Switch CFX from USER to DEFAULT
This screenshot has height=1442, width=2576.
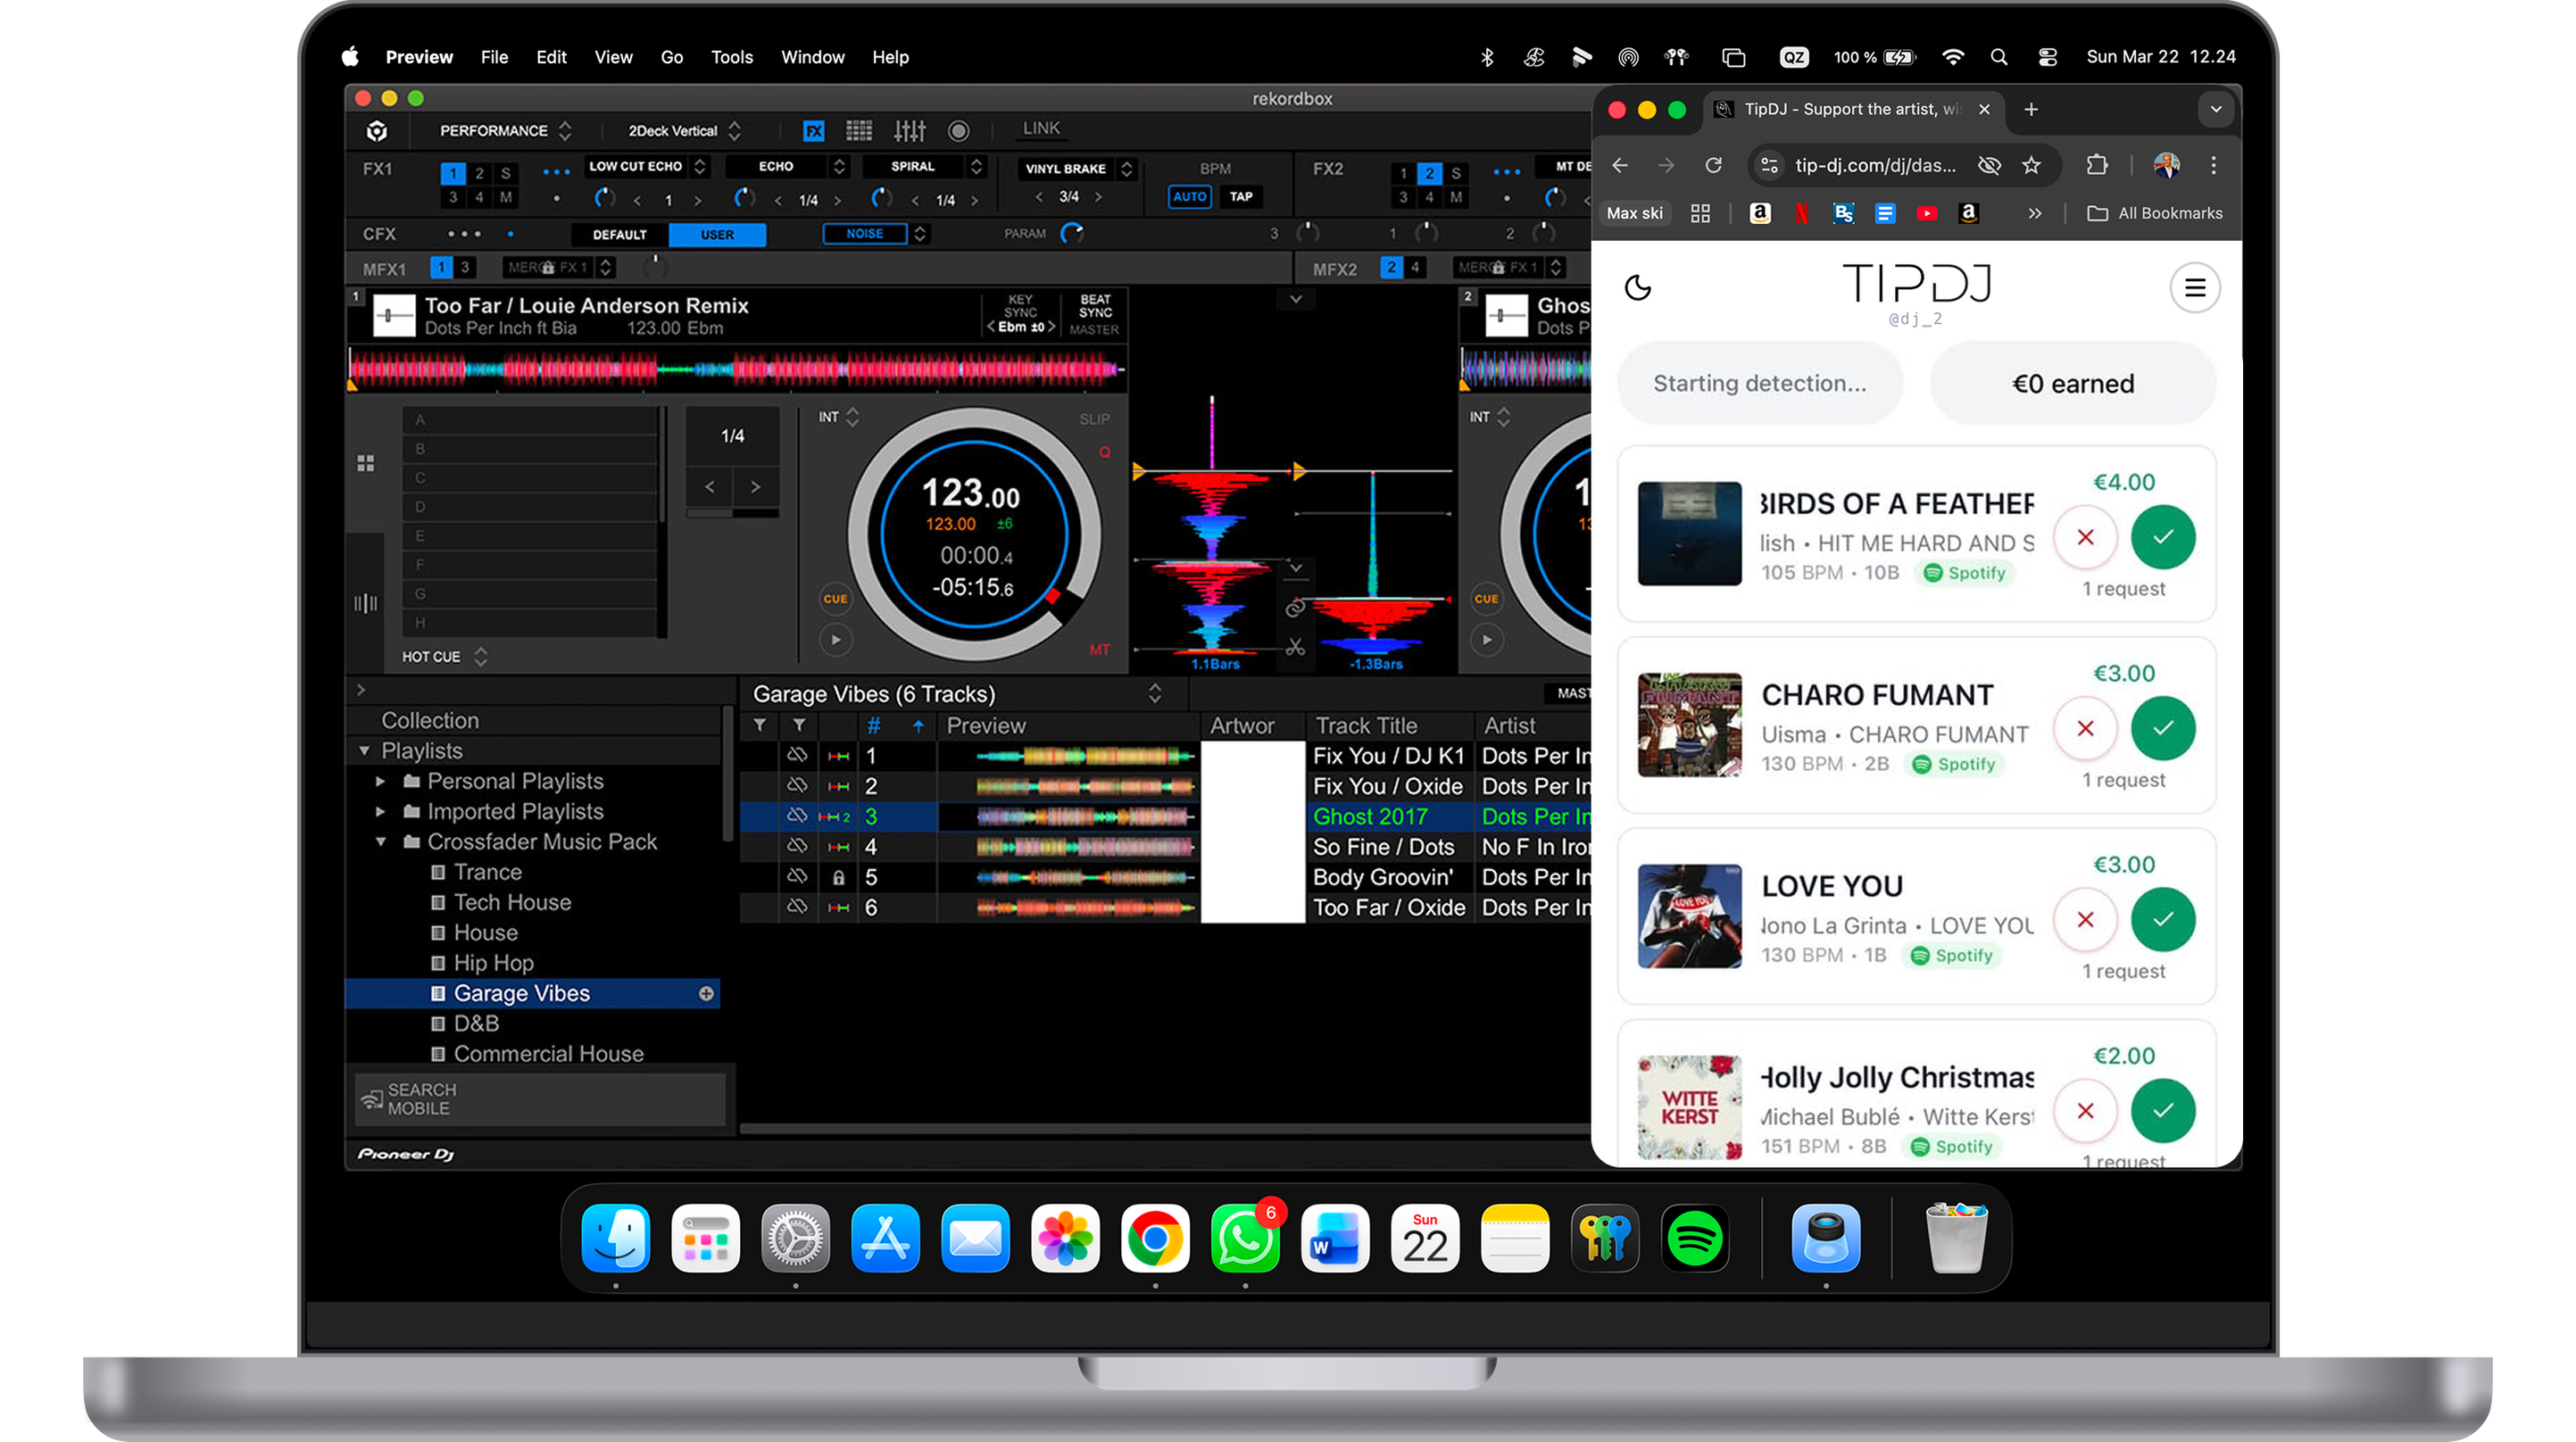pos(619,235)
